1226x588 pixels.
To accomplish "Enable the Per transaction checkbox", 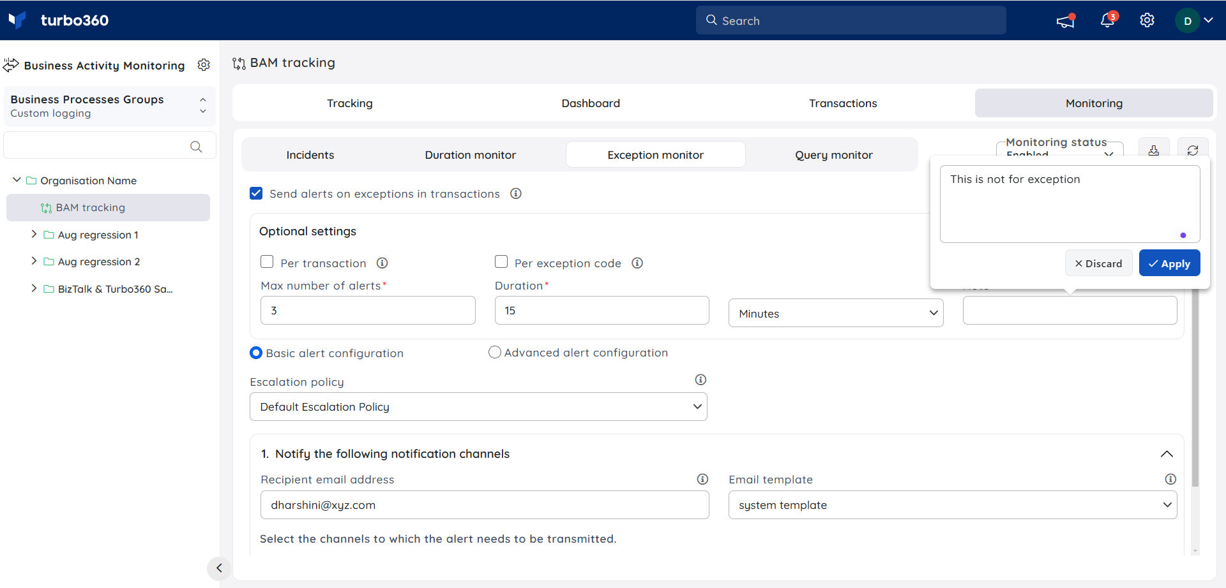I will [267, 262].
